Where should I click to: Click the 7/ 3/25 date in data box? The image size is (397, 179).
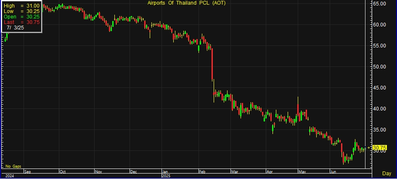pyautogui.click(x=15, y=27)
